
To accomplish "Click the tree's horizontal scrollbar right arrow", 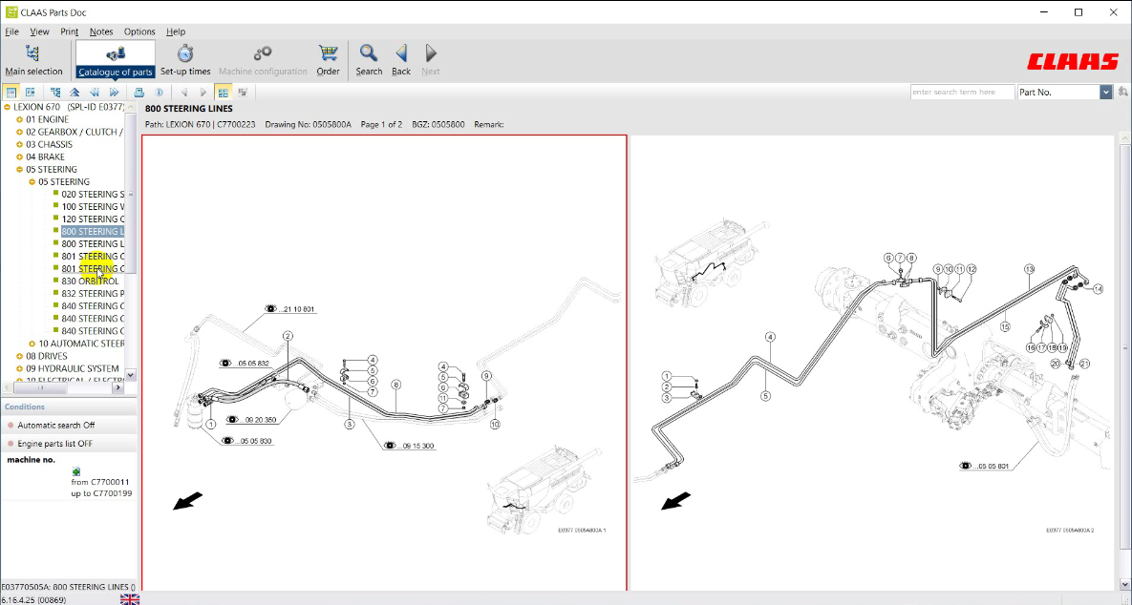I will click(x=117, y=388).
